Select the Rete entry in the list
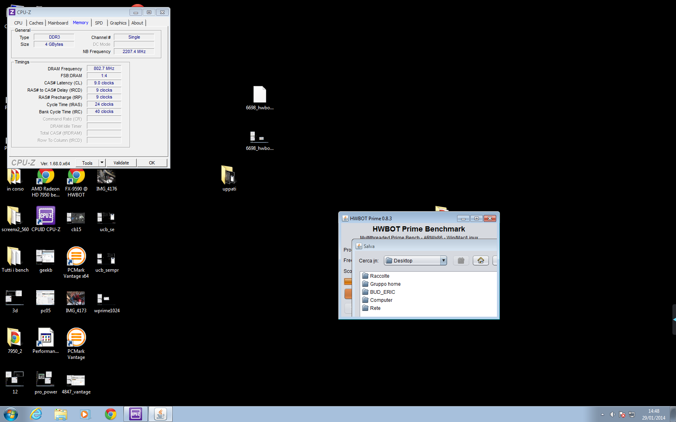 (371, 308)
